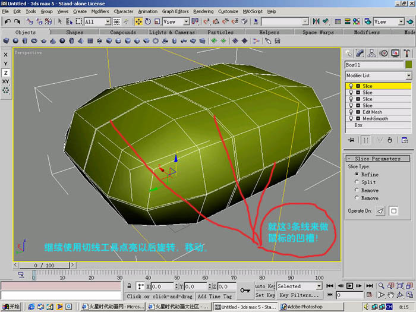Open the Selected key filter dropdown

coord(319,286)
